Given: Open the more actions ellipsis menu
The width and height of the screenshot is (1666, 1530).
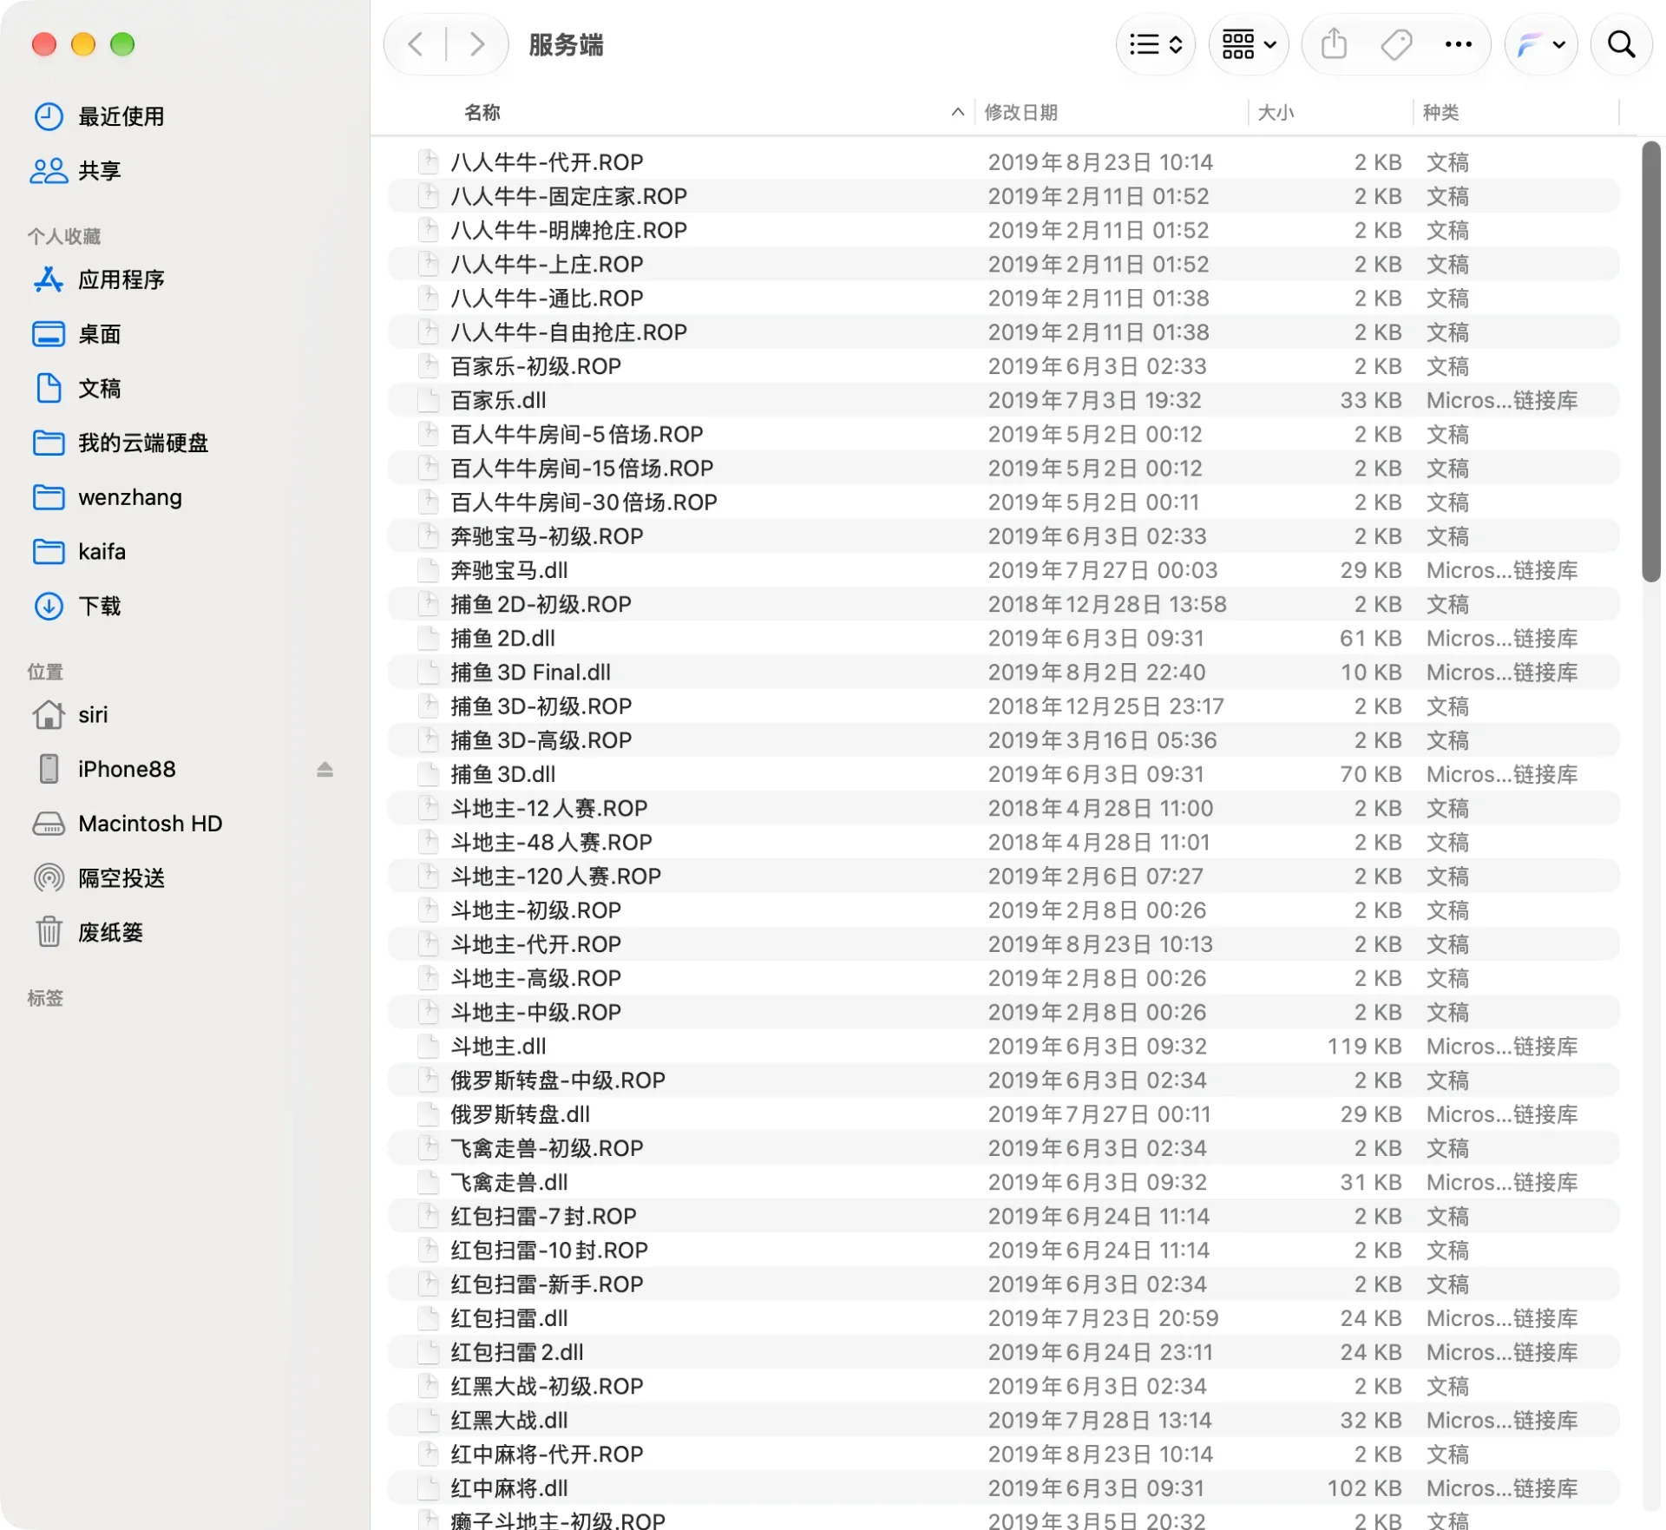Looking at the screenshot, I should tap(1458, 44).
